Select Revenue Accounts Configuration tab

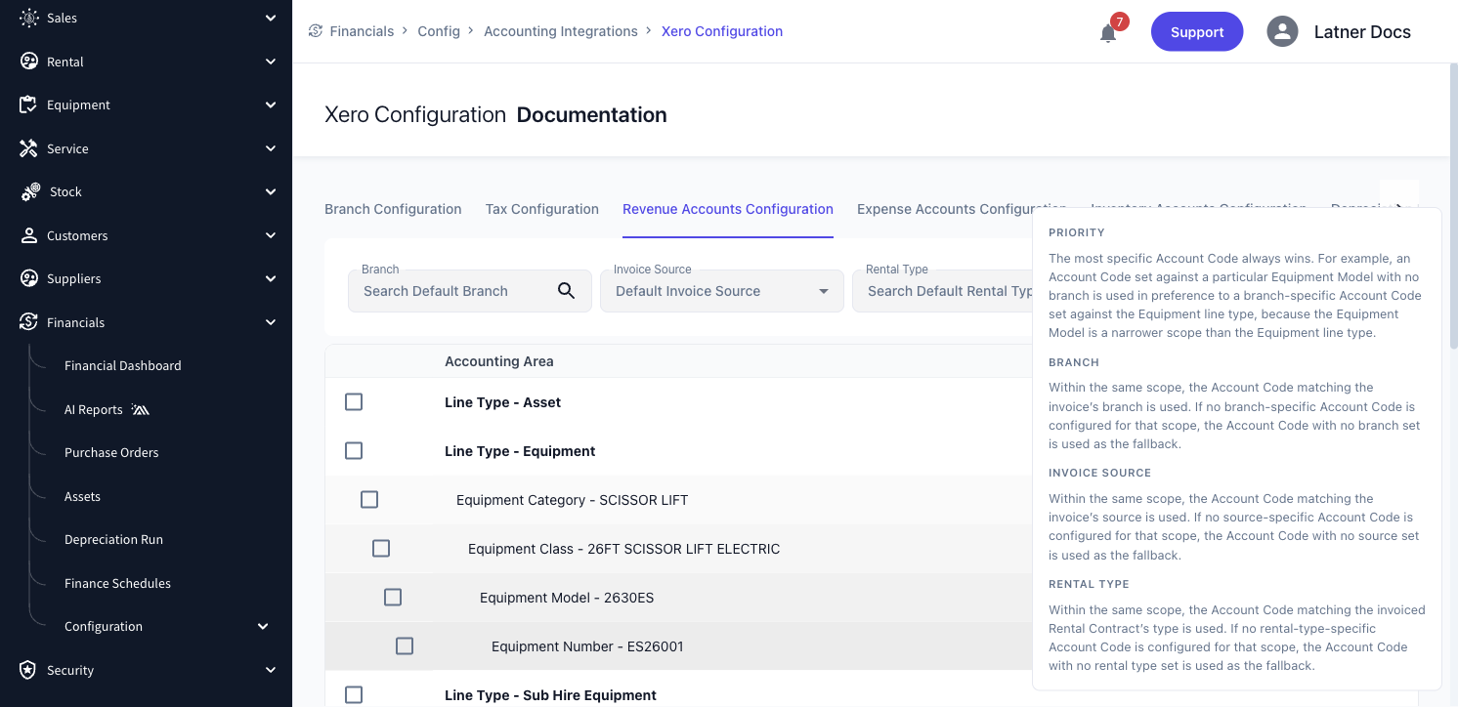click(x=728, y=209)
